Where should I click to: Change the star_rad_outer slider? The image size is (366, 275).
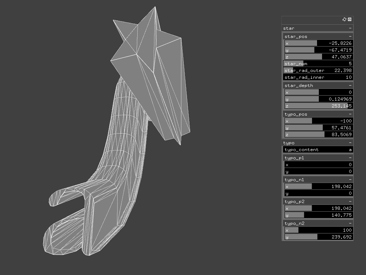pyautogui.click(x=318, y=71)
